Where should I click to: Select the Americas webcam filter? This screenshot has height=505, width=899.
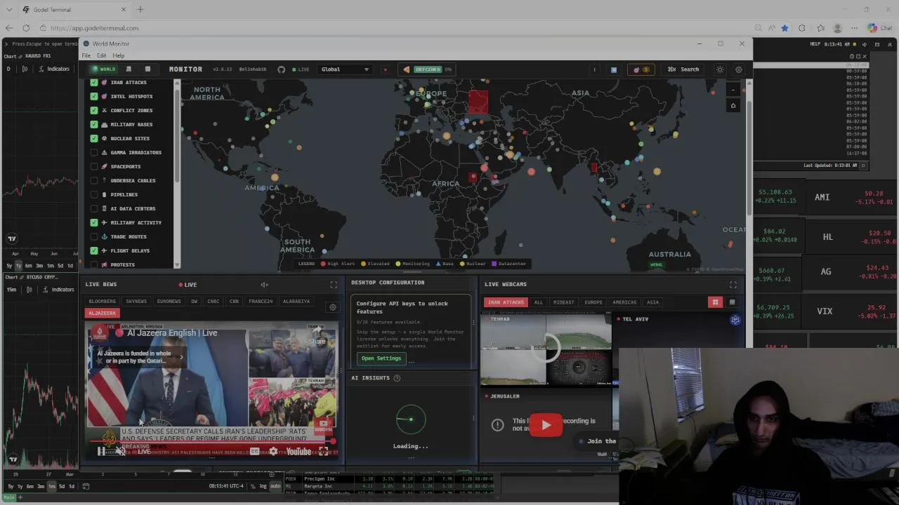pyautogui.click(x=624, y=302)
